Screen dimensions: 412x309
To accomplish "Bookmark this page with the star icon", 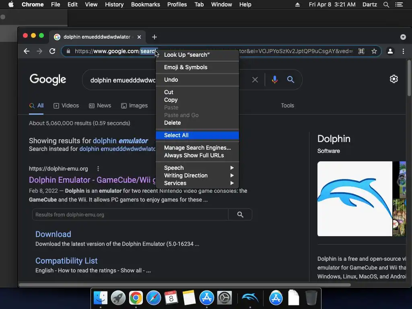I will click(x=374, y=51).
